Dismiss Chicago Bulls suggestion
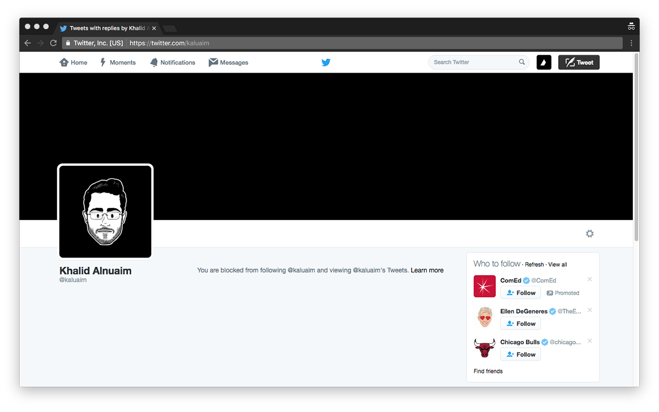The width and height of the screenshot is (659, 412). tap(590, 341)
